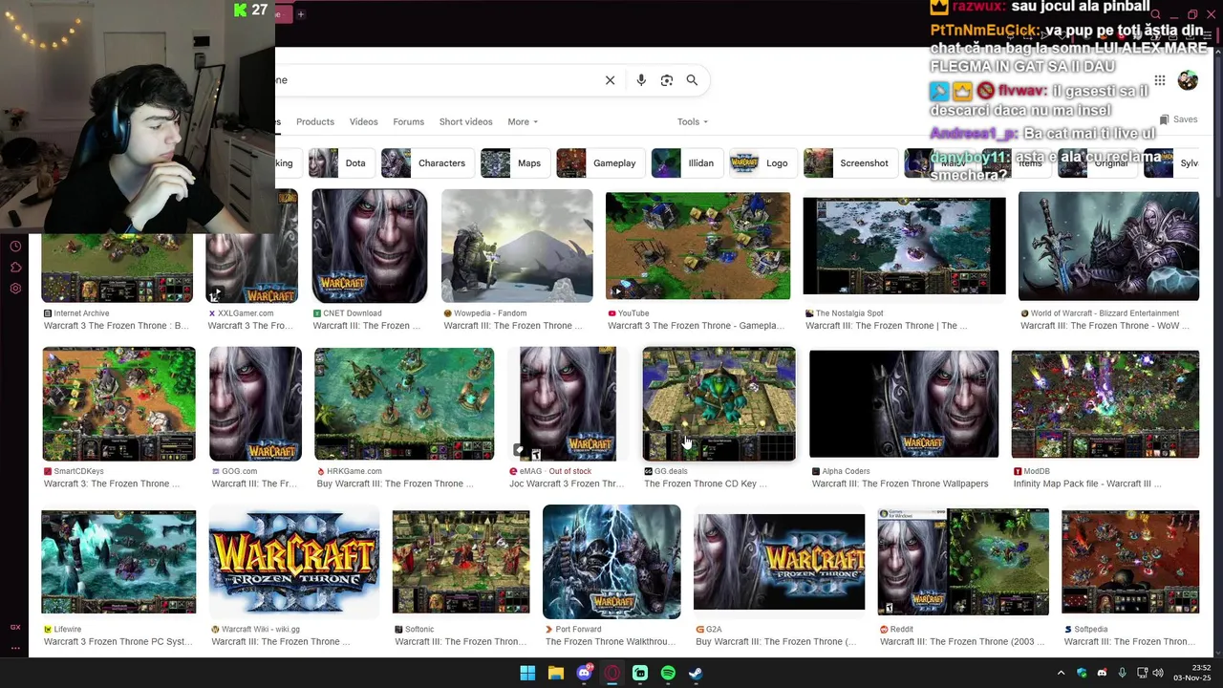Click the XXLGamer.com source label

(x=245, y=313)
